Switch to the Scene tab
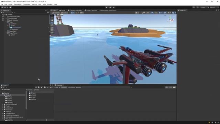Image resolution: width=220 pixels, height=124 pixels. coord(54,10)
